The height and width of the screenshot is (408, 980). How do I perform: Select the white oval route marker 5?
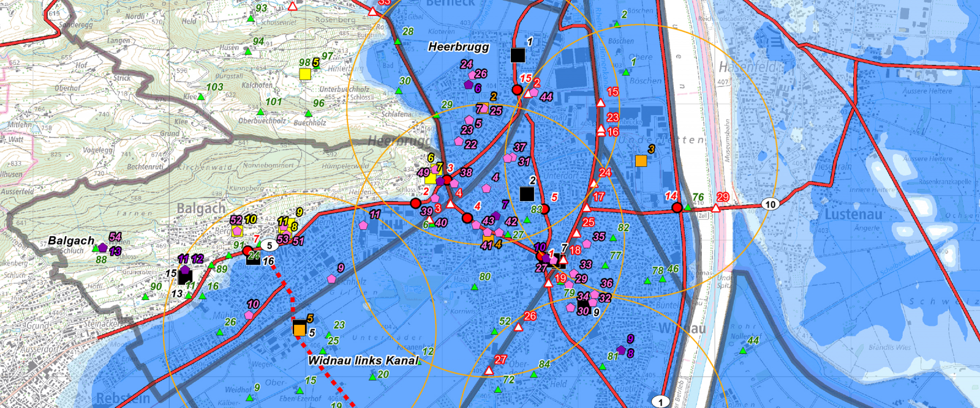click(x=269, y=245)
